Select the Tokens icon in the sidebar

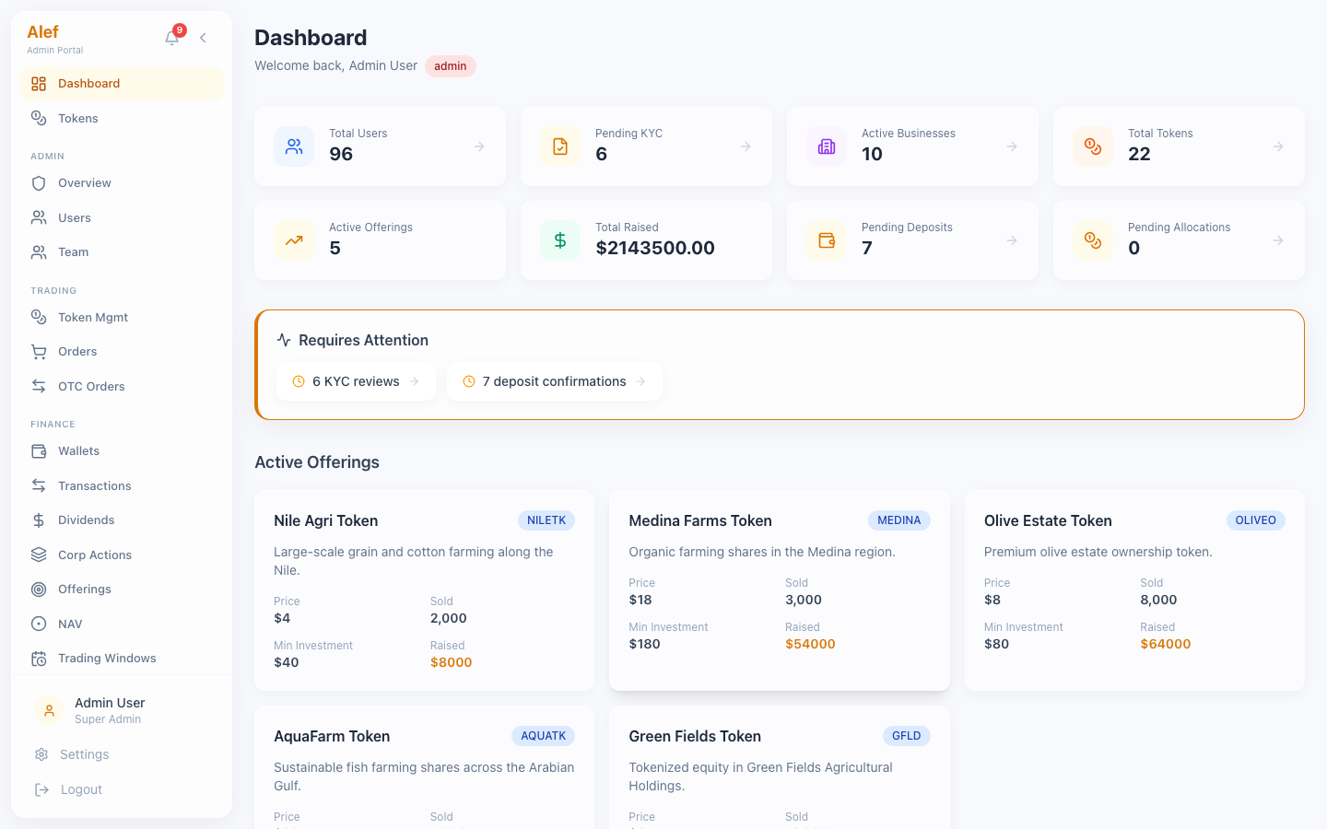point(38,118)
